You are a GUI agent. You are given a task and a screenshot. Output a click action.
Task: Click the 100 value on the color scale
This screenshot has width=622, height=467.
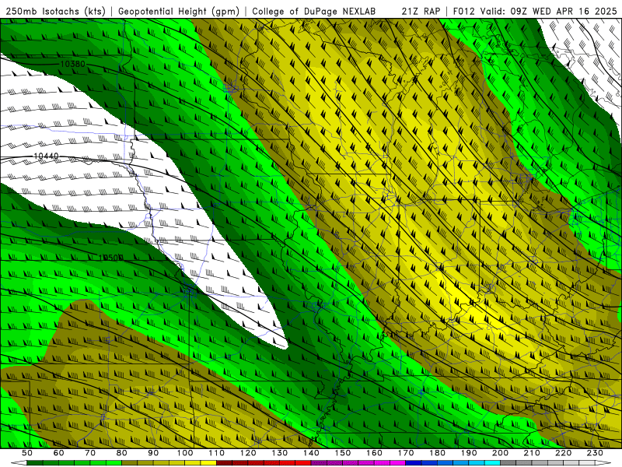coord(185,453)
